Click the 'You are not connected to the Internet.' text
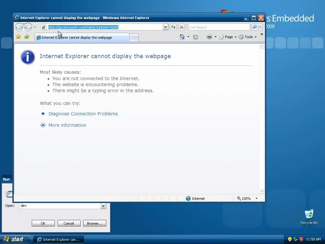Viewport: 325px width, 244px height. tap(96, 78)
